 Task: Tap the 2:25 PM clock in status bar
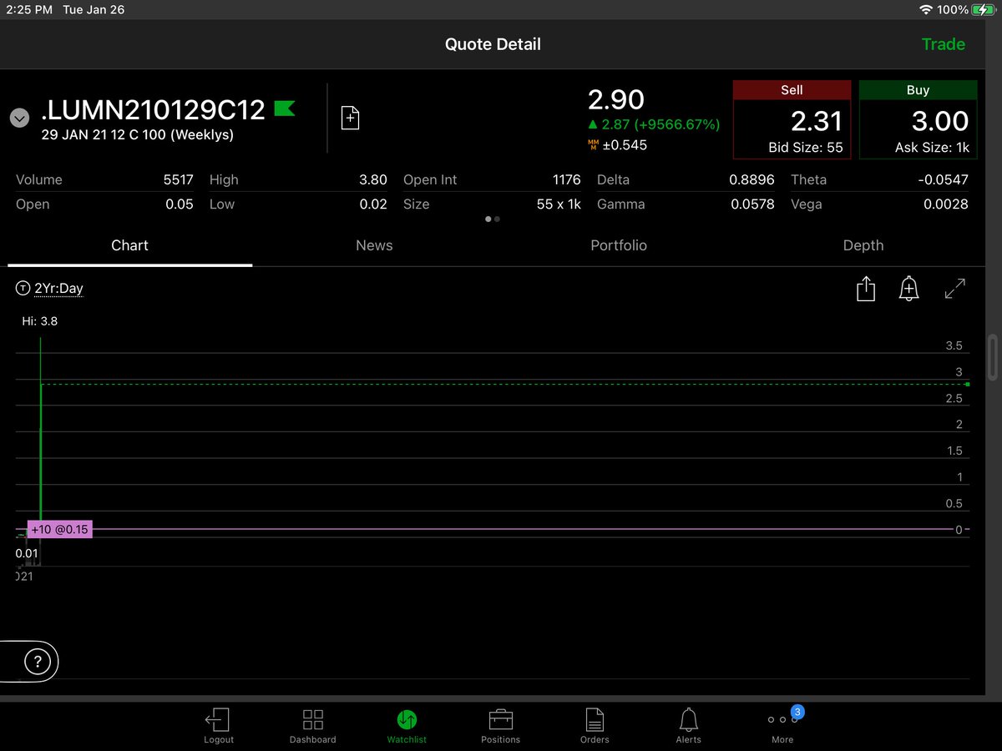coord(28,10)
